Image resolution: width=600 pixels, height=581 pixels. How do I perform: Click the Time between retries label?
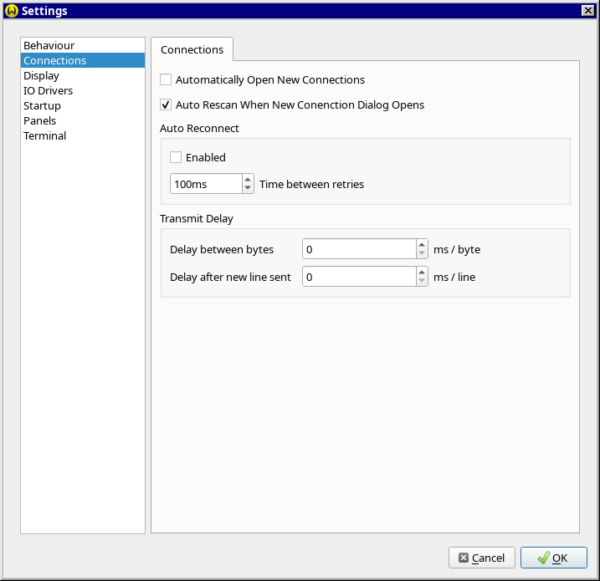[x=311, y=184]
